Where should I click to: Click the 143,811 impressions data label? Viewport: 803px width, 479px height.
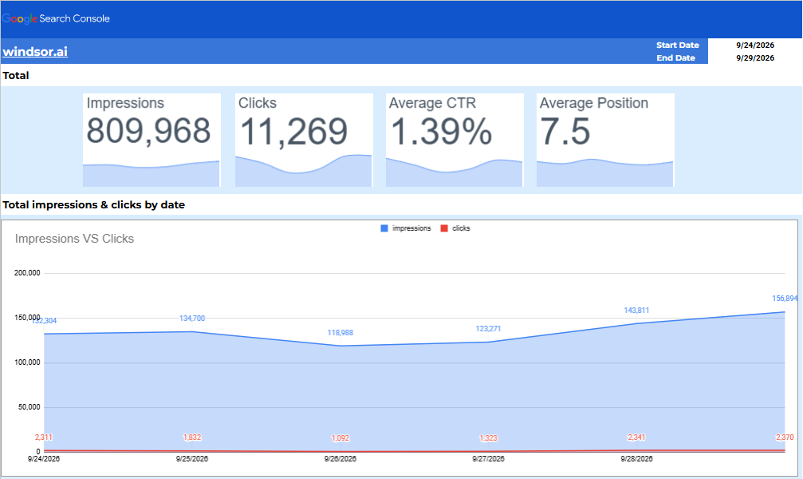point(636,311)
